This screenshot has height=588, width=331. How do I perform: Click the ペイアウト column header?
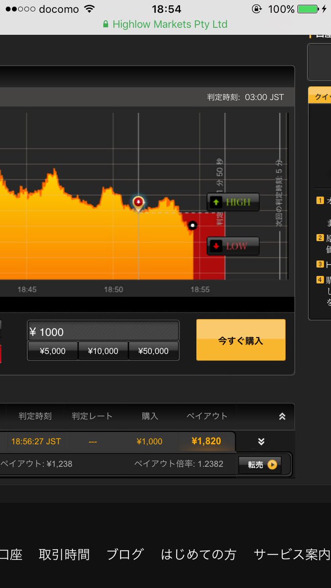207,416
